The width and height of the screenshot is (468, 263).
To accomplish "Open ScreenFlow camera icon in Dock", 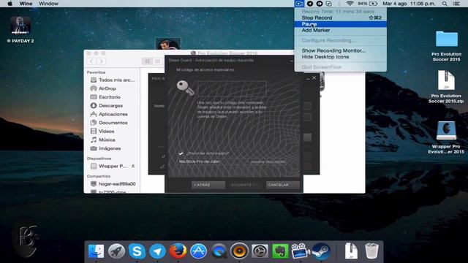I will [301, 251].
